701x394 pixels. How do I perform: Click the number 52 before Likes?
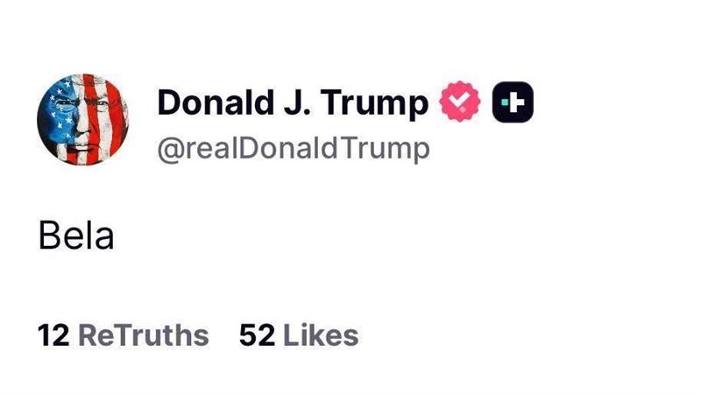(x=256, y=334)
